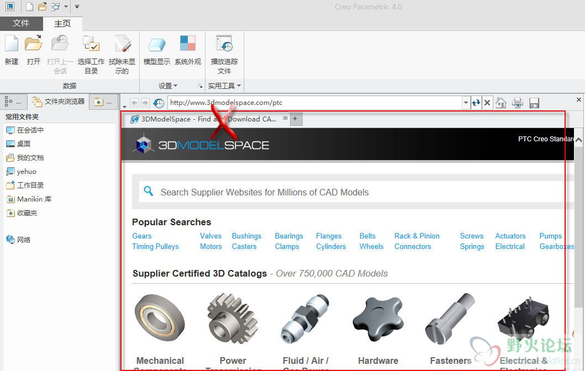585x371 pixels.
Task: Stop loading with the X icon beside refresh
Action: pos(487,103)
